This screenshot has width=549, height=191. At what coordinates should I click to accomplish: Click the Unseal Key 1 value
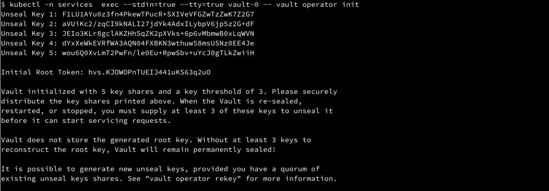point(158,15)
